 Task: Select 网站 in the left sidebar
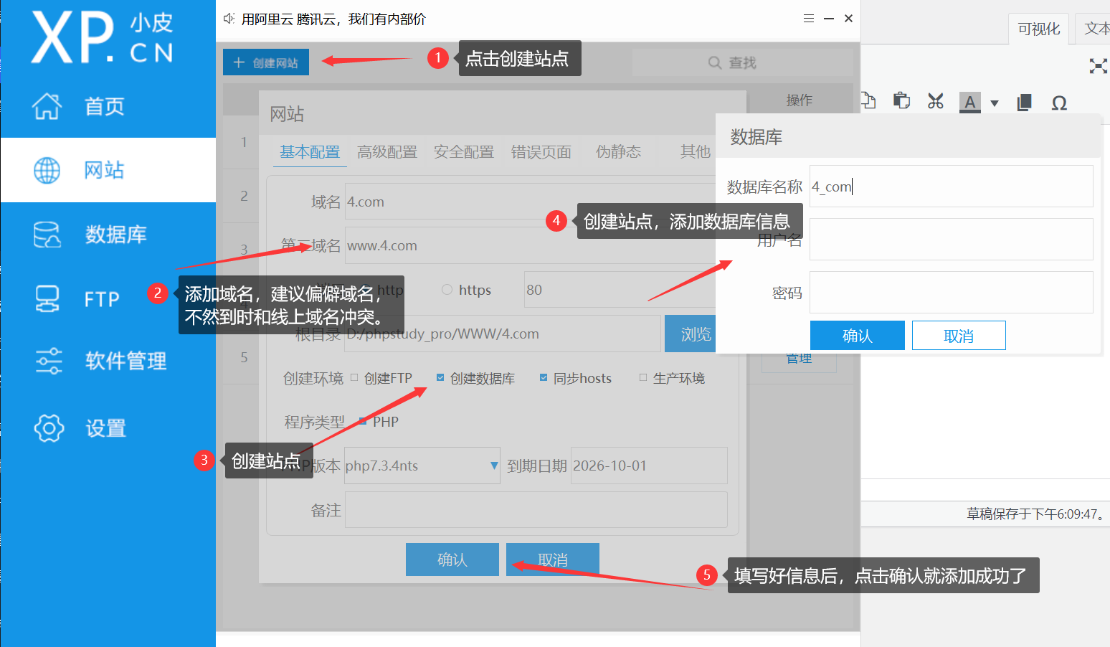[x=108, y=170]
